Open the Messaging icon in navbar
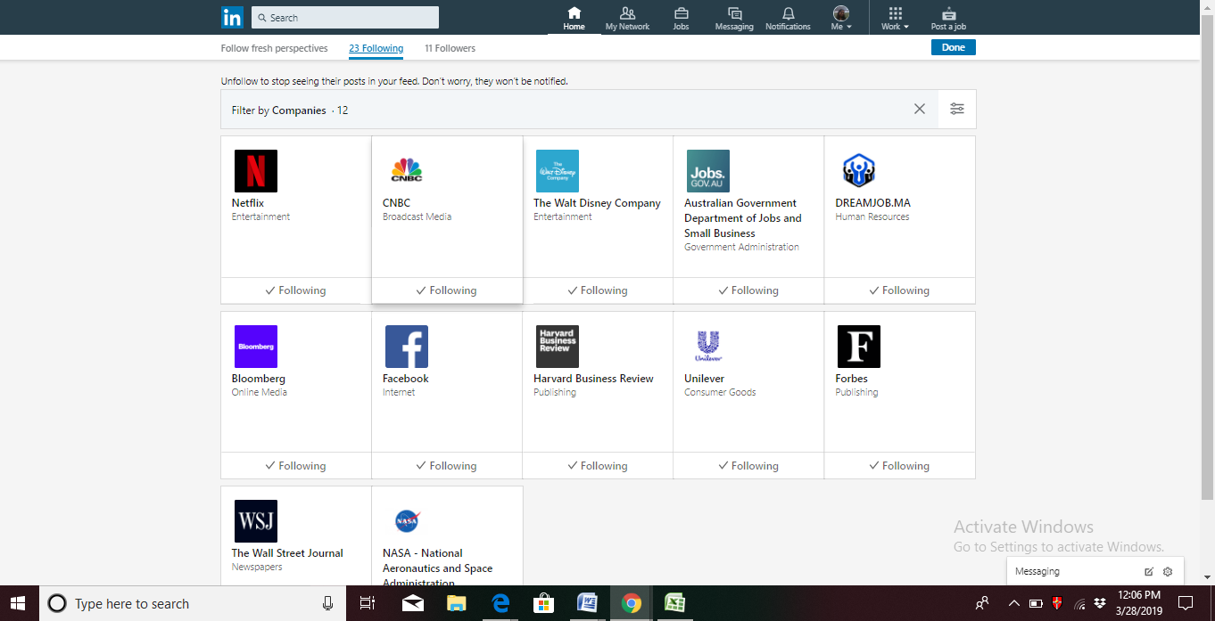 coord(734,13)
